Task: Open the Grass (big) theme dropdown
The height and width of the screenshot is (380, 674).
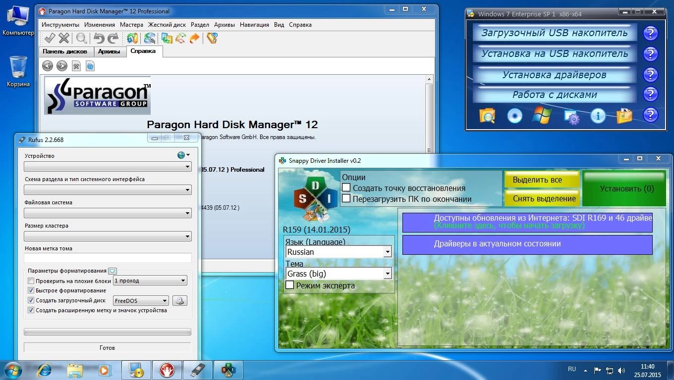Action: tap(338, 273)
